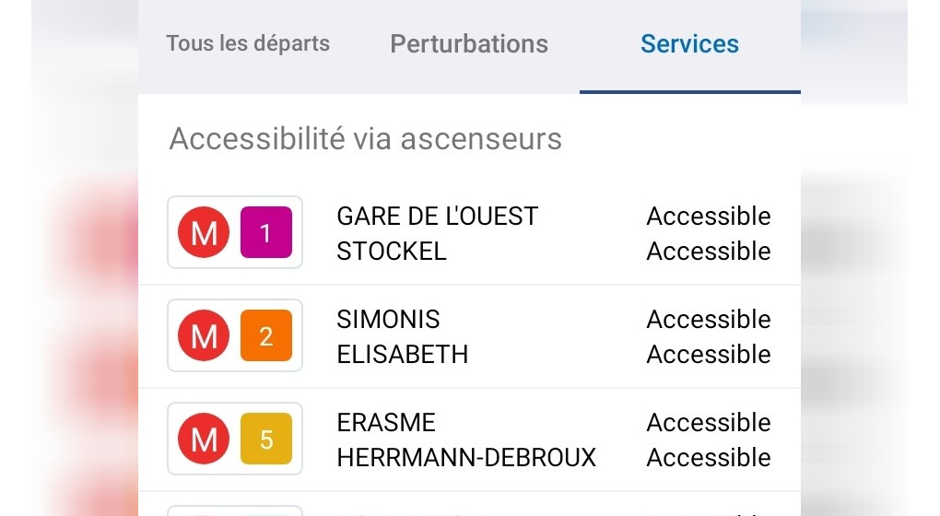Switch to the Tous les départs tab
The width and height of the screenshot is (940, 516).
(248, 43)
